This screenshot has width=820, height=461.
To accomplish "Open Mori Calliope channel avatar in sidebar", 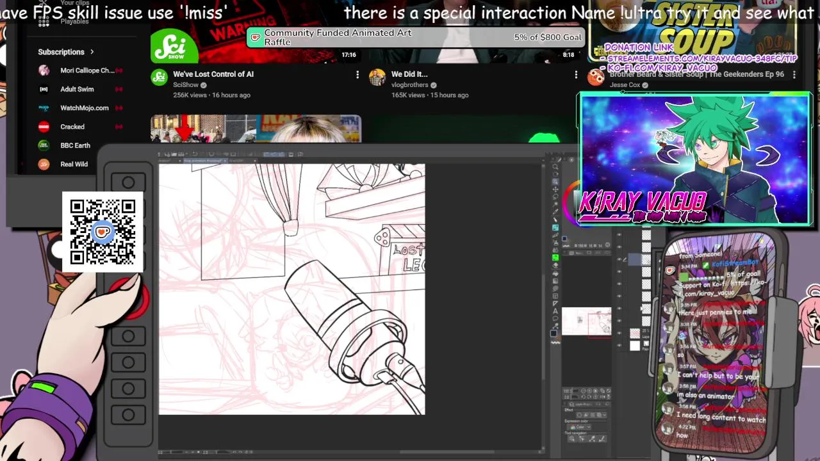I will click(44, 70).
